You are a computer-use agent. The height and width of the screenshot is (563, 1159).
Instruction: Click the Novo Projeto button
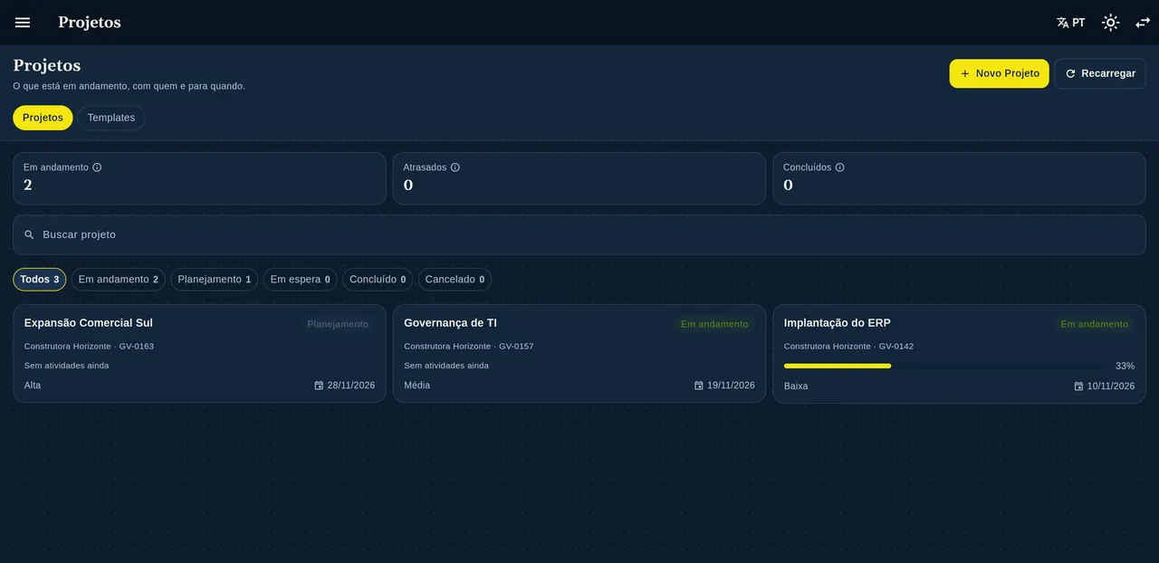pyautogui.click(x=1000, y=73)
